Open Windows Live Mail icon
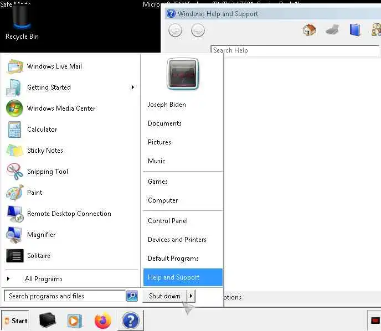This screenshot has width=381, height=331. coord(15,66)
